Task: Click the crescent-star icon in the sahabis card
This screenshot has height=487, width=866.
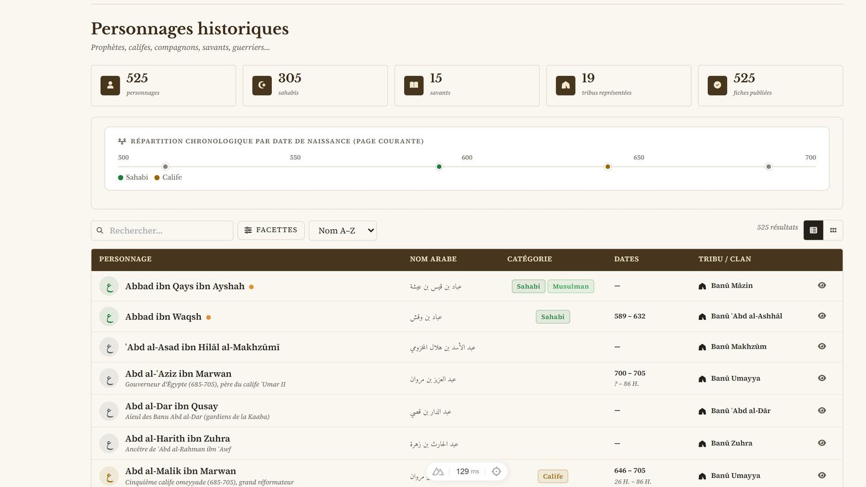Action: (x=262, y=85)
